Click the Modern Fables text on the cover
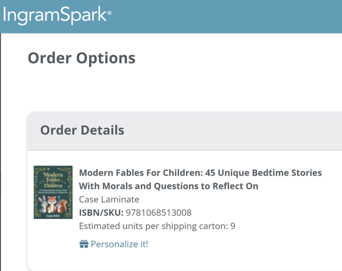 click(x=53, y=178)
